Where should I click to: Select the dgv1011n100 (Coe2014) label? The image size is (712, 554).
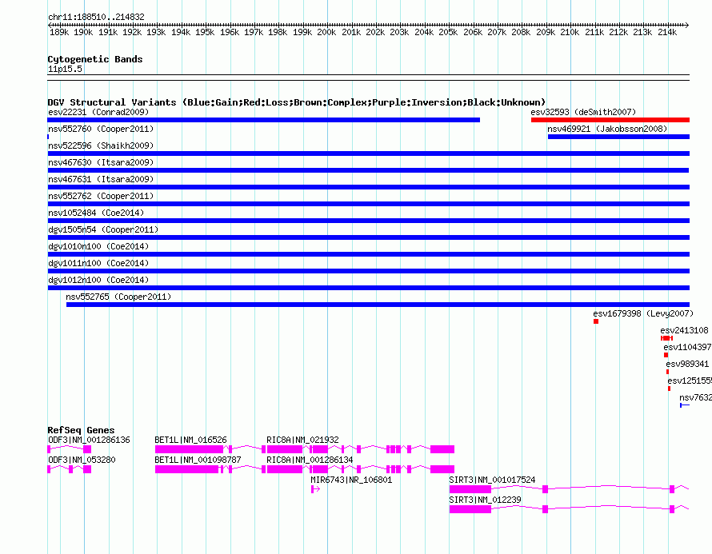[x=98, y=263]
